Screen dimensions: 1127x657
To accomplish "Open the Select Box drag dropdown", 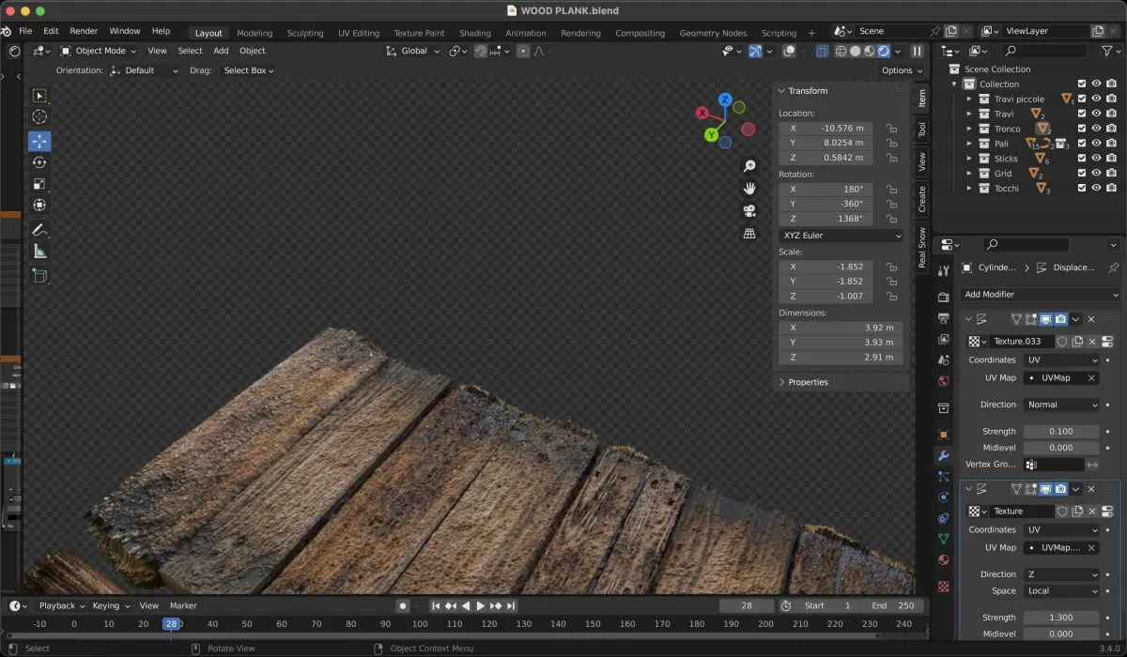I will tap(248, 70).
